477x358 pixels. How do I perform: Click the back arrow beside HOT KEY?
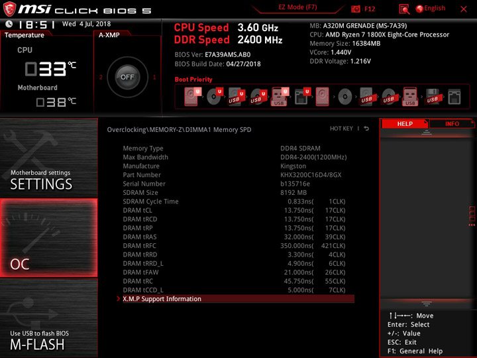pyautogui.click(x=366, y=129)
